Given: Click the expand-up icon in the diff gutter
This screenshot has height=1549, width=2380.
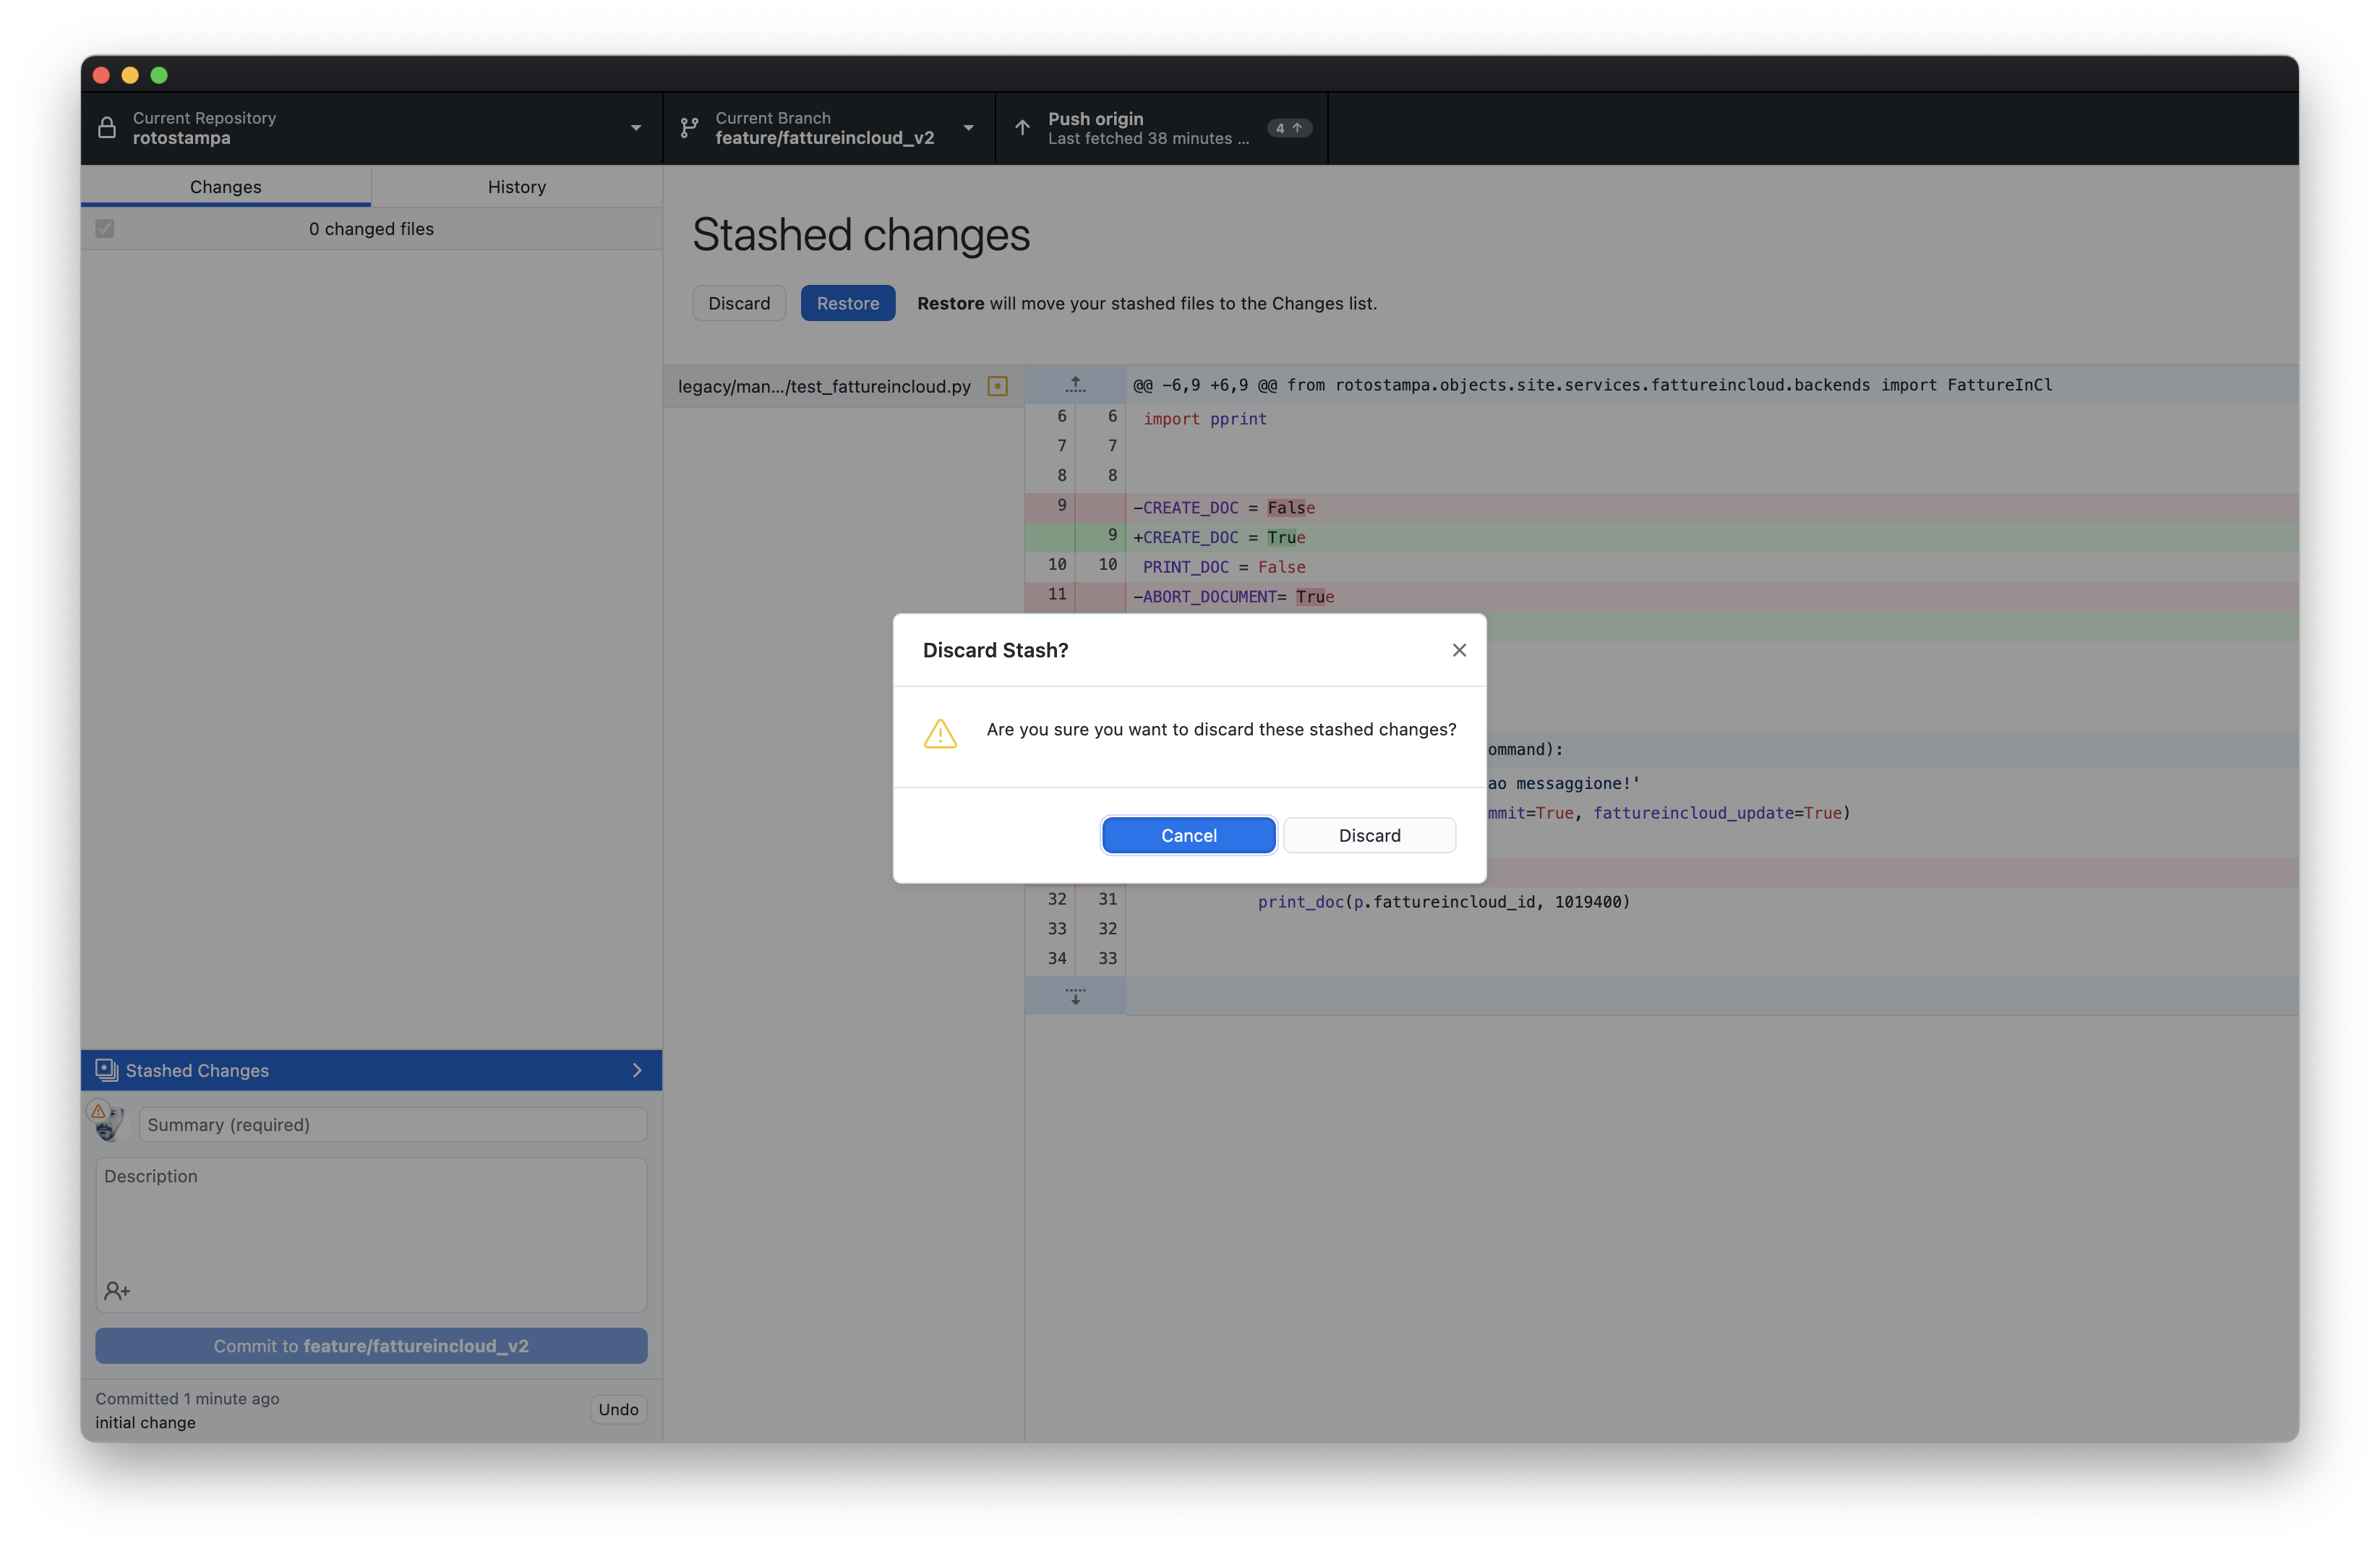Looking at the screenshot, I should pyautogui.click(x=1075, y=385).
